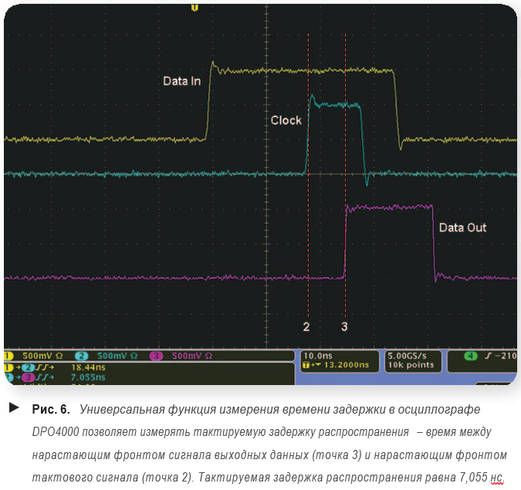Image resolution: width=521 pixels, height=490 pixels.
Task: Click the trigger delay T icon near 13.2000ns
Action: click(308, 365)
